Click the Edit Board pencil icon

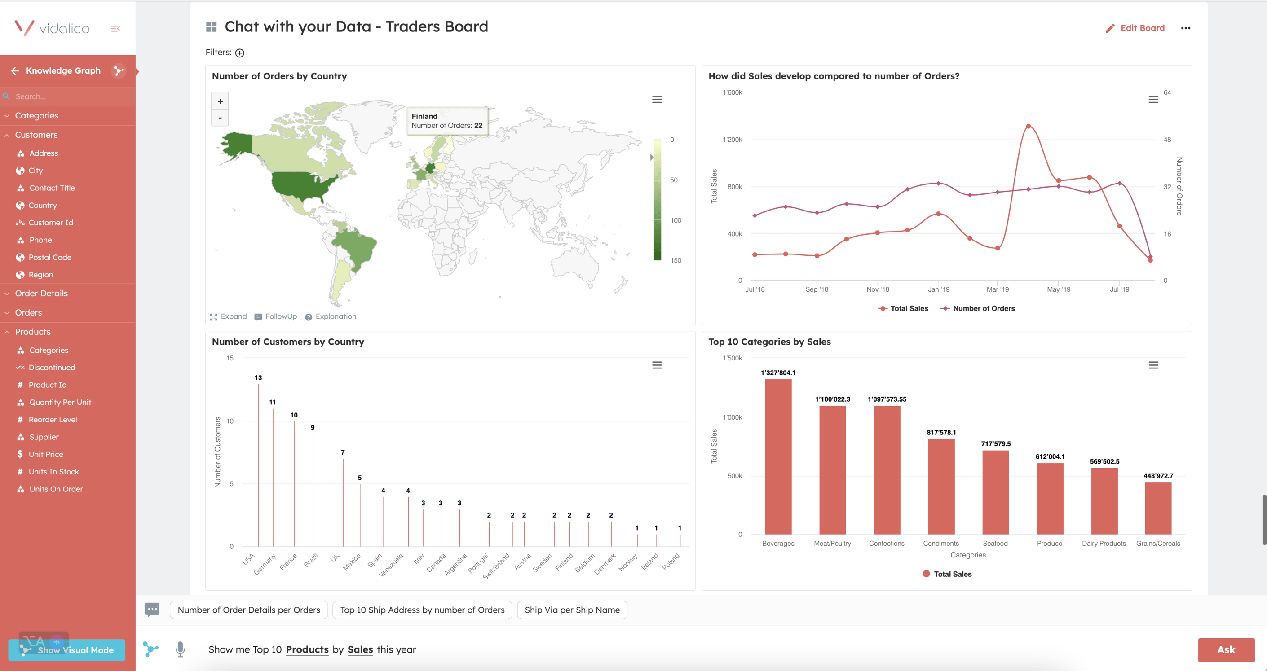pyautogui.click(x=1109, y=28)
